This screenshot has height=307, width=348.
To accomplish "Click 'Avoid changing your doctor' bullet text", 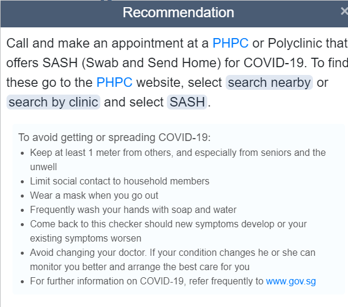I will (x=173, y=259).
